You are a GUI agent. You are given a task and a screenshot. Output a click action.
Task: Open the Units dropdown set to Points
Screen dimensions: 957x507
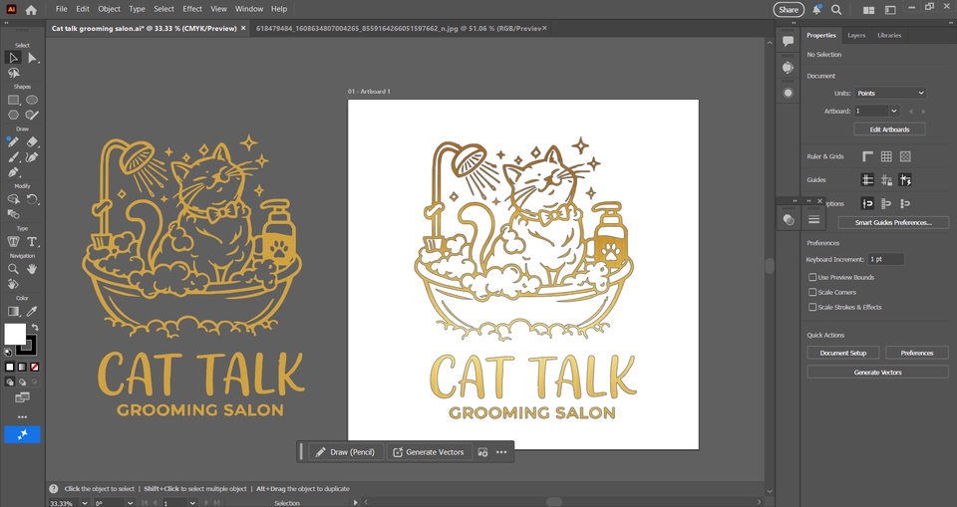[889, 93]
